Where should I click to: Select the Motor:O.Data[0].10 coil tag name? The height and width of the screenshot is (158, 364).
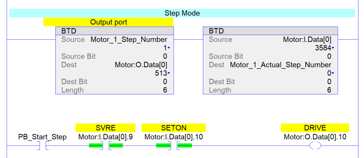pos(315,137)
